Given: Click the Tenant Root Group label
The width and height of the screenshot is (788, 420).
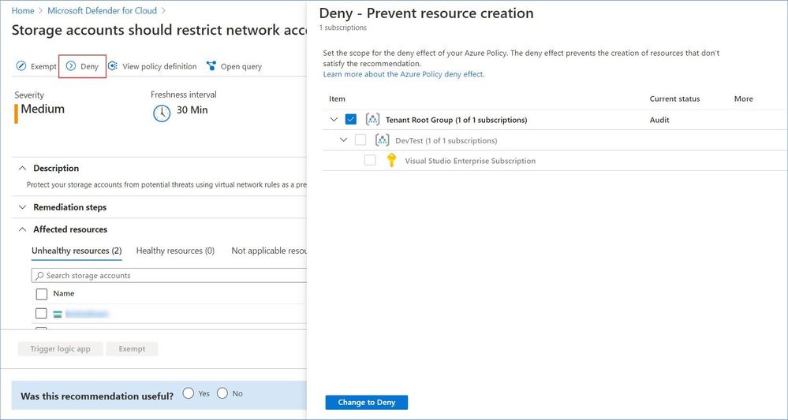Looking at the screenshot, I should click(457, 120).
